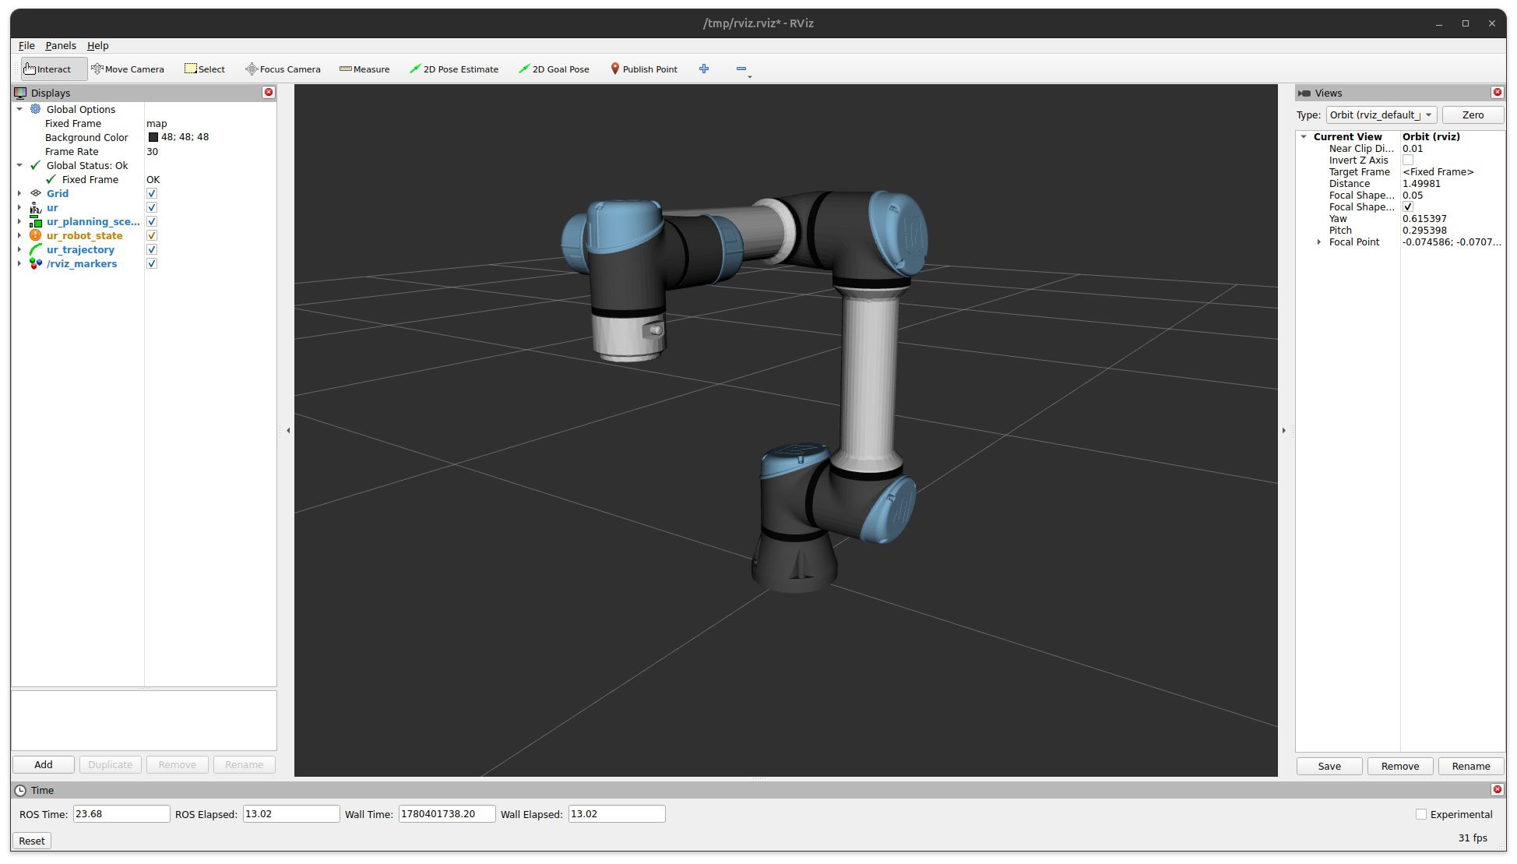Click the /rviz_markers display icon
The width and height of the screenshot is (1517, 864).
click(36, 263)
